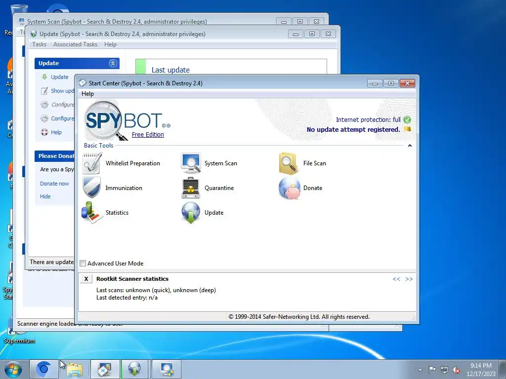
Task: Click the Free Edition link
Action: [148, 134]
